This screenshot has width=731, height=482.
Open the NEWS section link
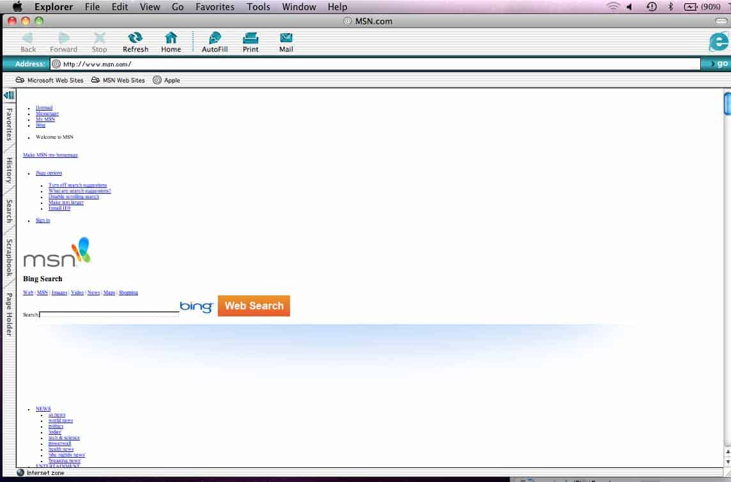(43, 408)
